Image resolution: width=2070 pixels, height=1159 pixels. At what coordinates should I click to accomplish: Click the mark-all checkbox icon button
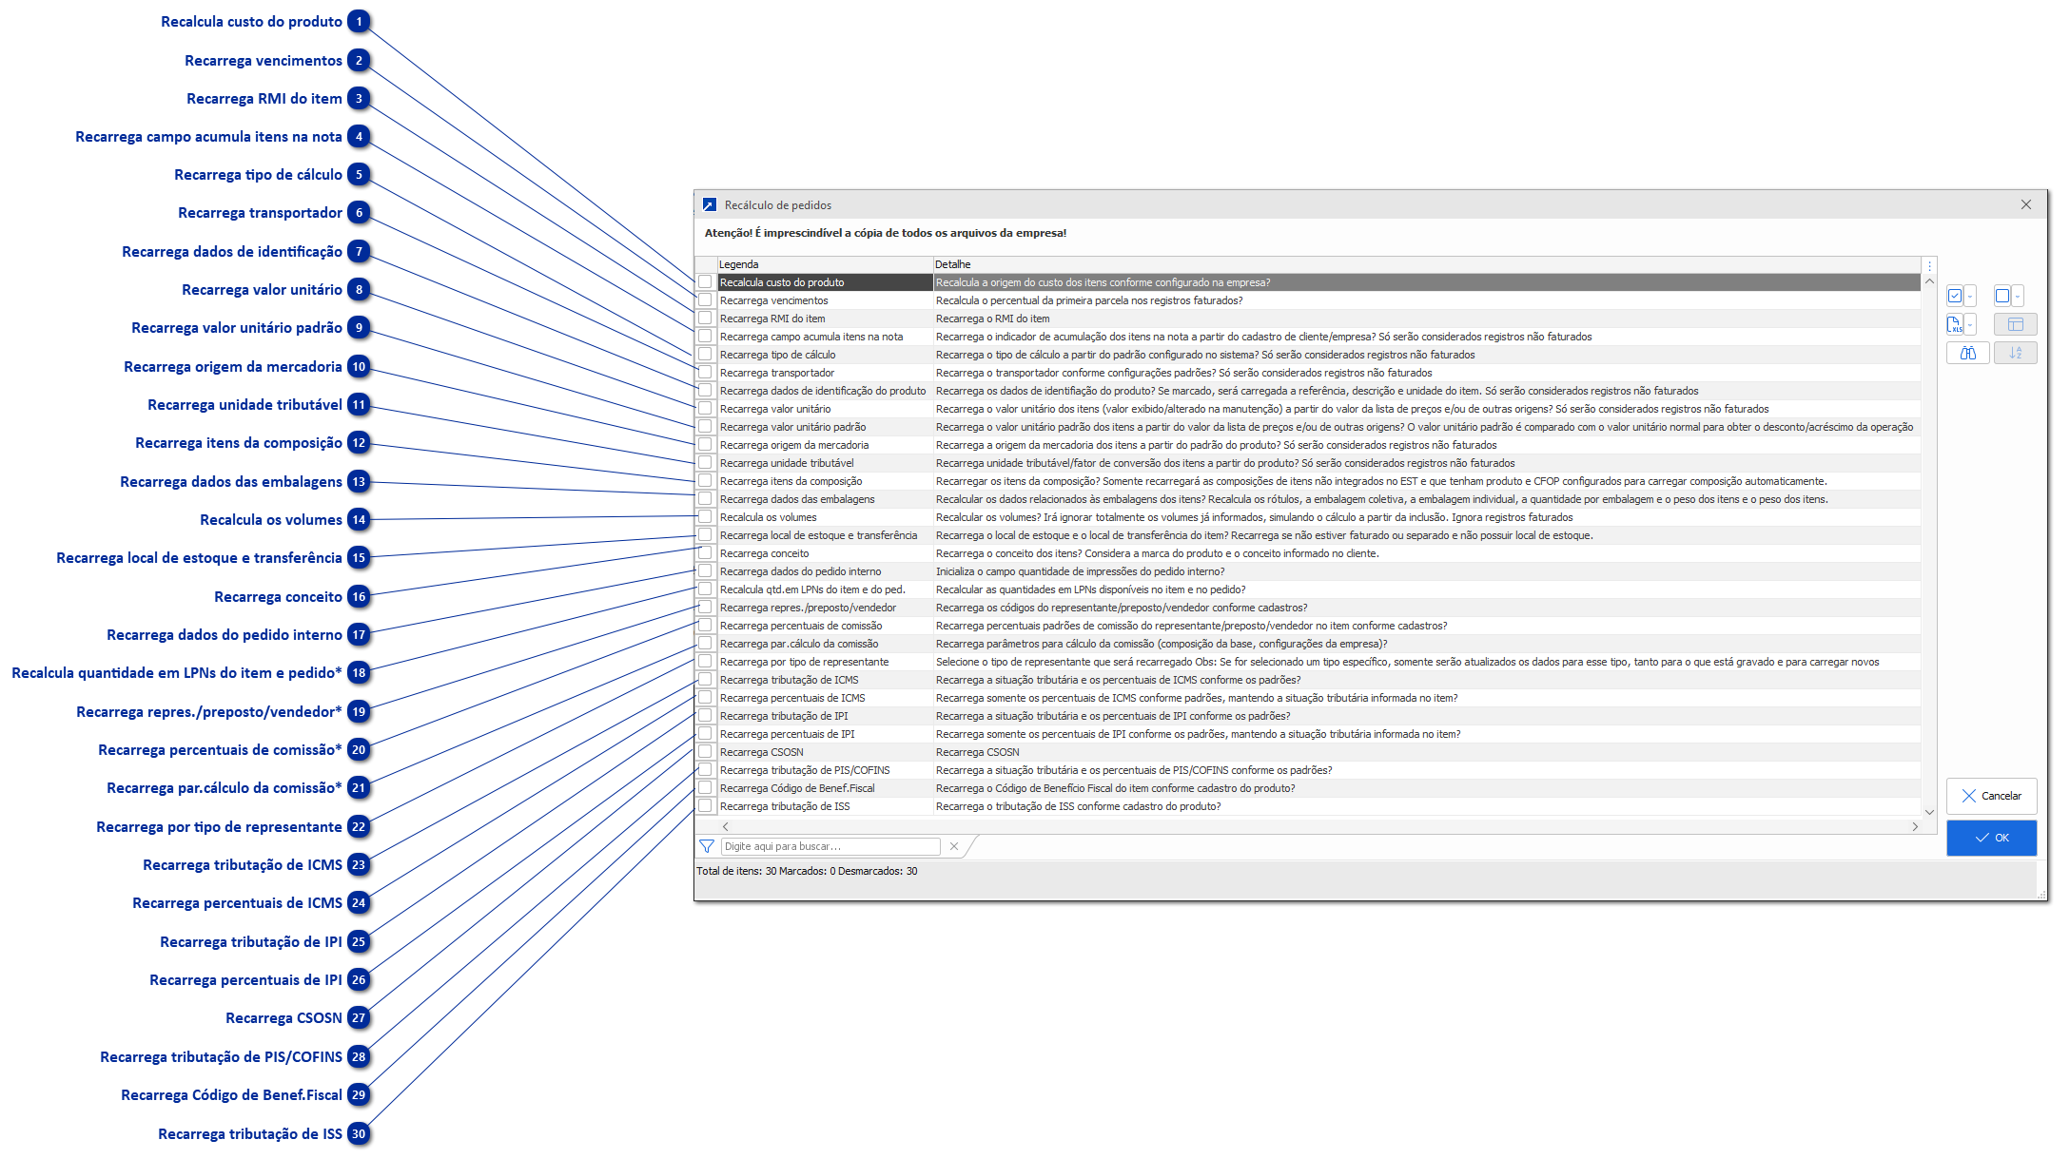point(1954,296)
